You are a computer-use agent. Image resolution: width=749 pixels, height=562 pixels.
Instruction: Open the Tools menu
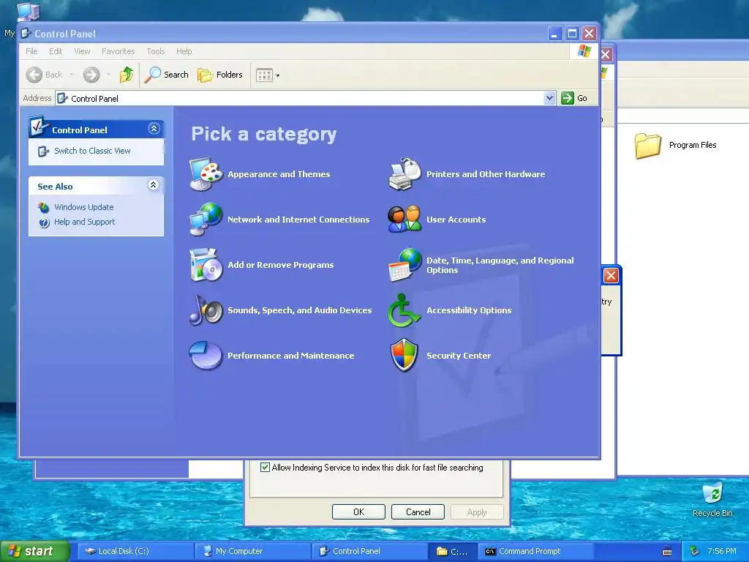click(x=156, y=51)
